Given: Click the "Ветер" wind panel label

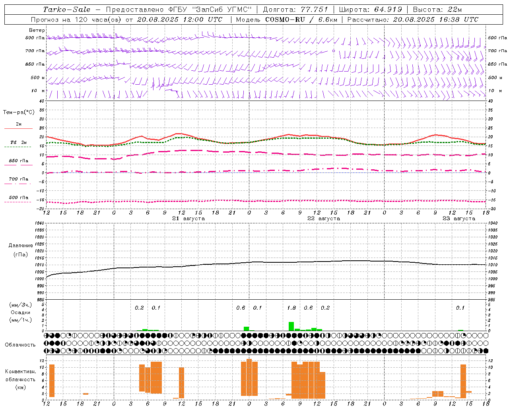Looking at the screenshot, I should point(37,30).
